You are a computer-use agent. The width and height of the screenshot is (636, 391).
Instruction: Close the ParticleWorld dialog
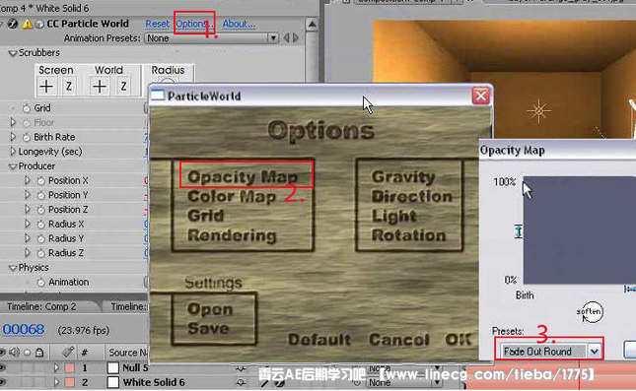(481, 97)
